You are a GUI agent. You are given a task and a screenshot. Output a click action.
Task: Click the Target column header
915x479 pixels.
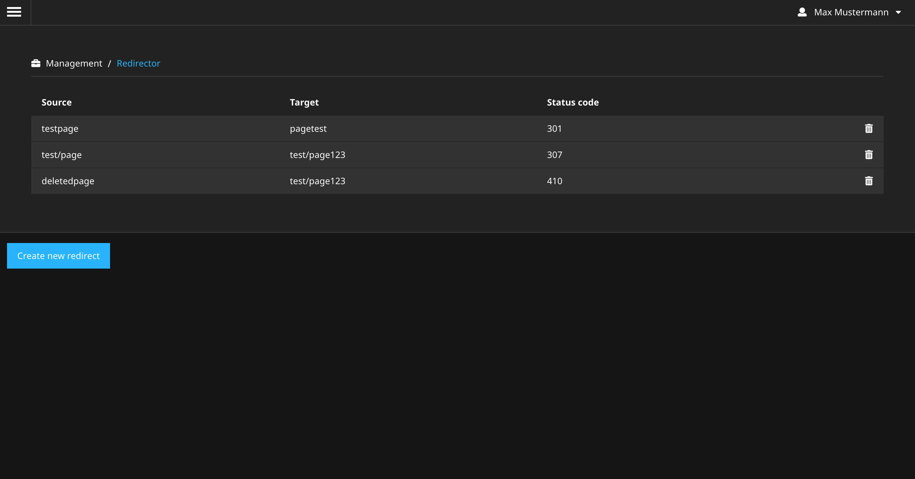click(x=304, y=102)
